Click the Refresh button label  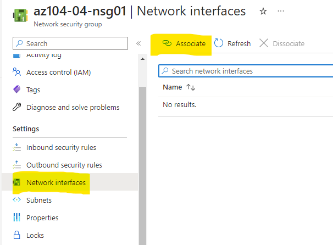coord(239,44)
